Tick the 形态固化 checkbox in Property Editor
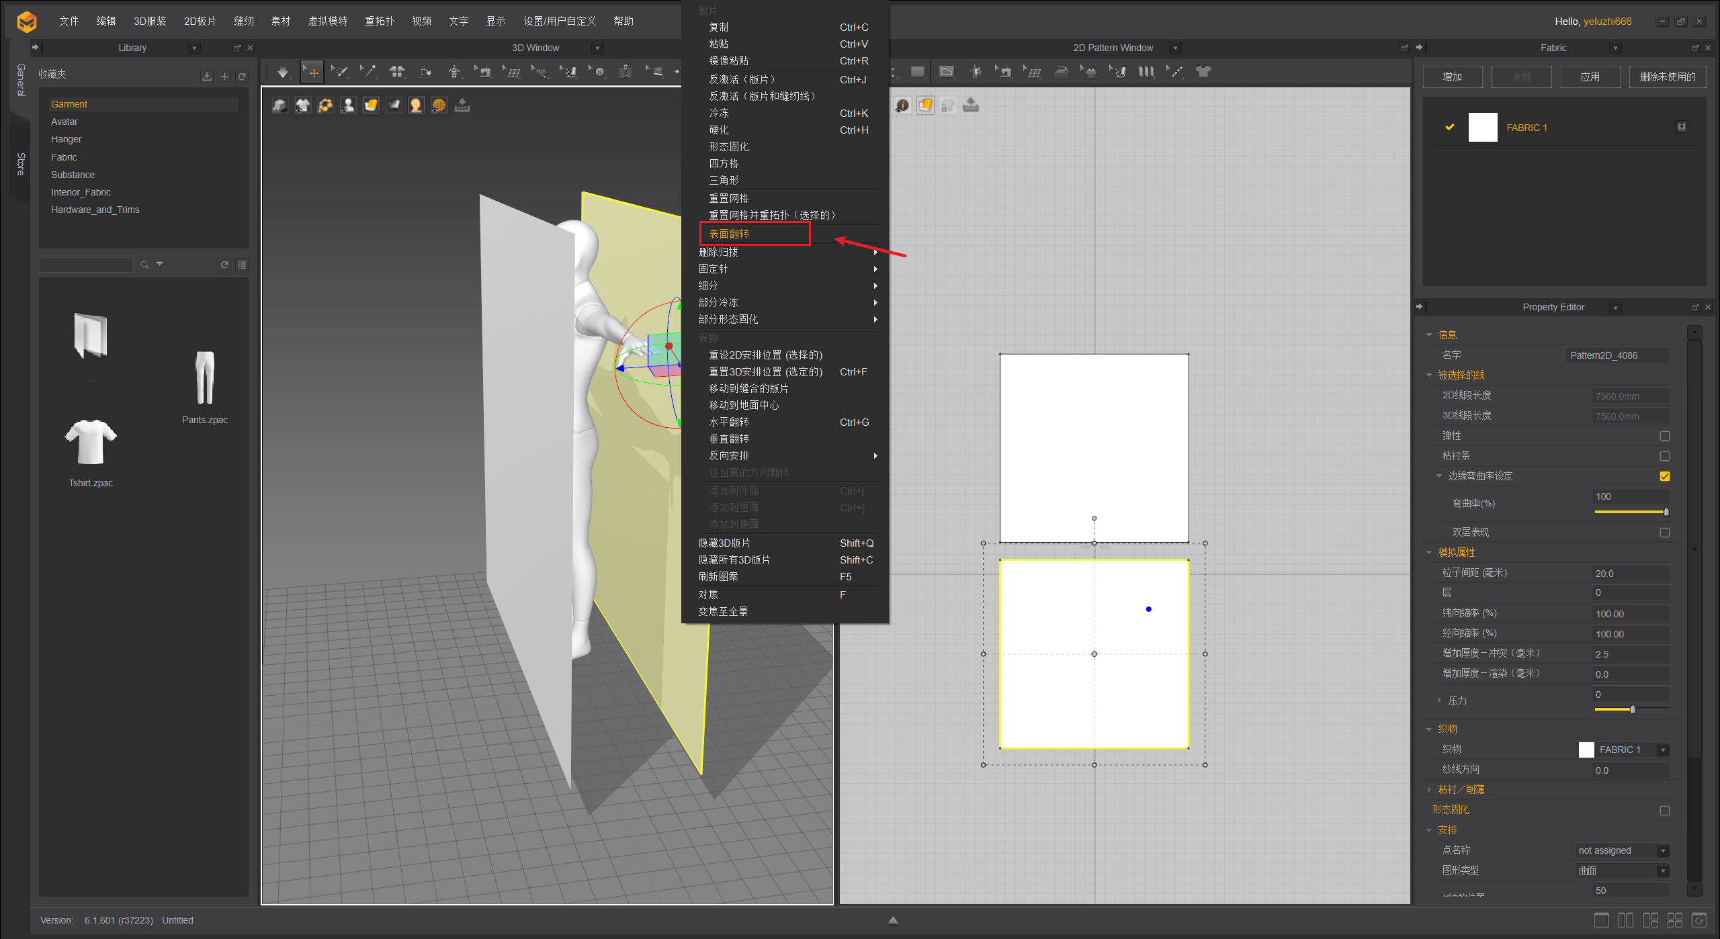This screenshot has height=939, width=1720. click(1664, 810)
